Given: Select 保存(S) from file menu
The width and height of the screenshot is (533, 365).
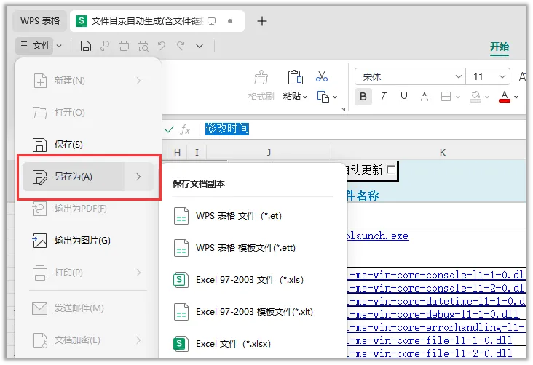Looking at the screenshot, I should (87, 145).
